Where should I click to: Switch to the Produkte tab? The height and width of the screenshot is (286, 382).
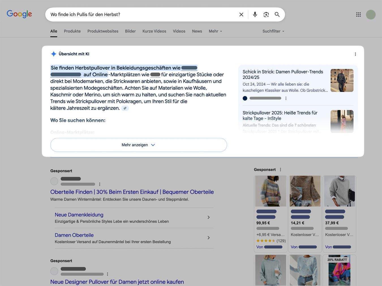click(x=72, y=31)
